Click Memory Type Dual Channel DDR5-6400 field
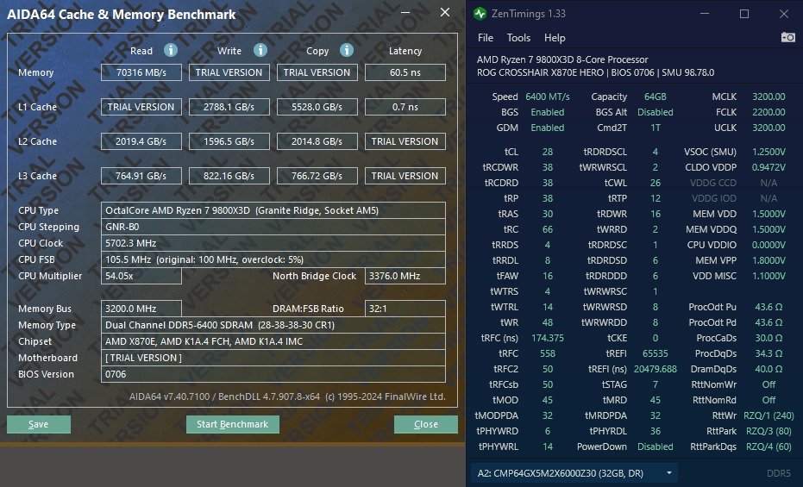The width and height of the screenshot is (803, 487). (x=273, y=325)
